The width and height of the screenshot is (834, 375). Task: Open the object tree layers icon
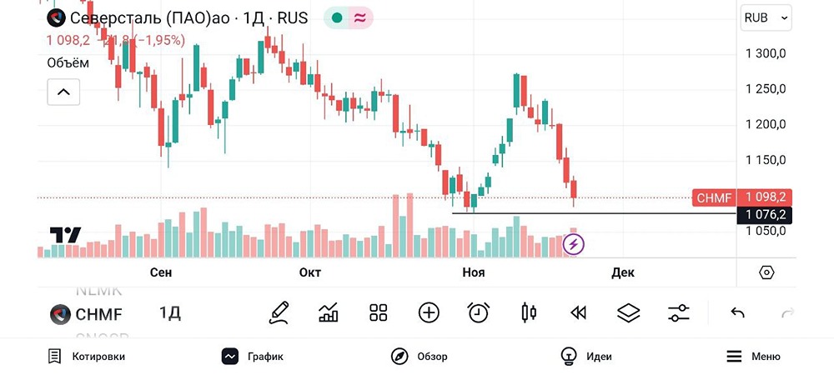pos(628,313)
